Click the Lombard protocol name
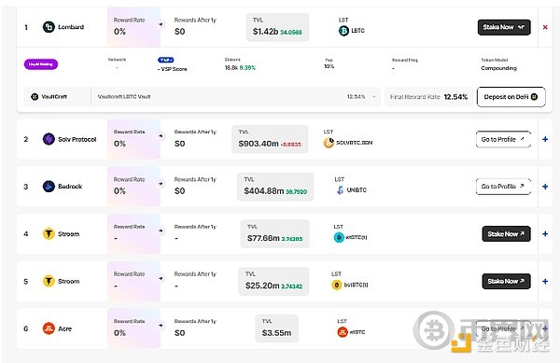Viewport: 560px width, 363px height. (71, 27)
